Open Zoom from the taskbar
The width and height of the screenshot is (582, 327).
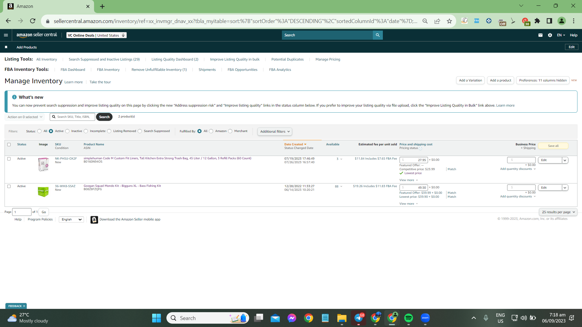pyautogui.click(x=425, y=318)
